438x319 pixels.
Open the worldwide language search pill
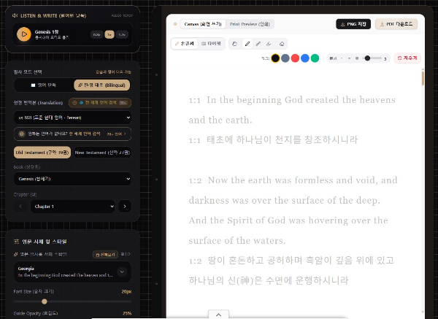[100, 103]
